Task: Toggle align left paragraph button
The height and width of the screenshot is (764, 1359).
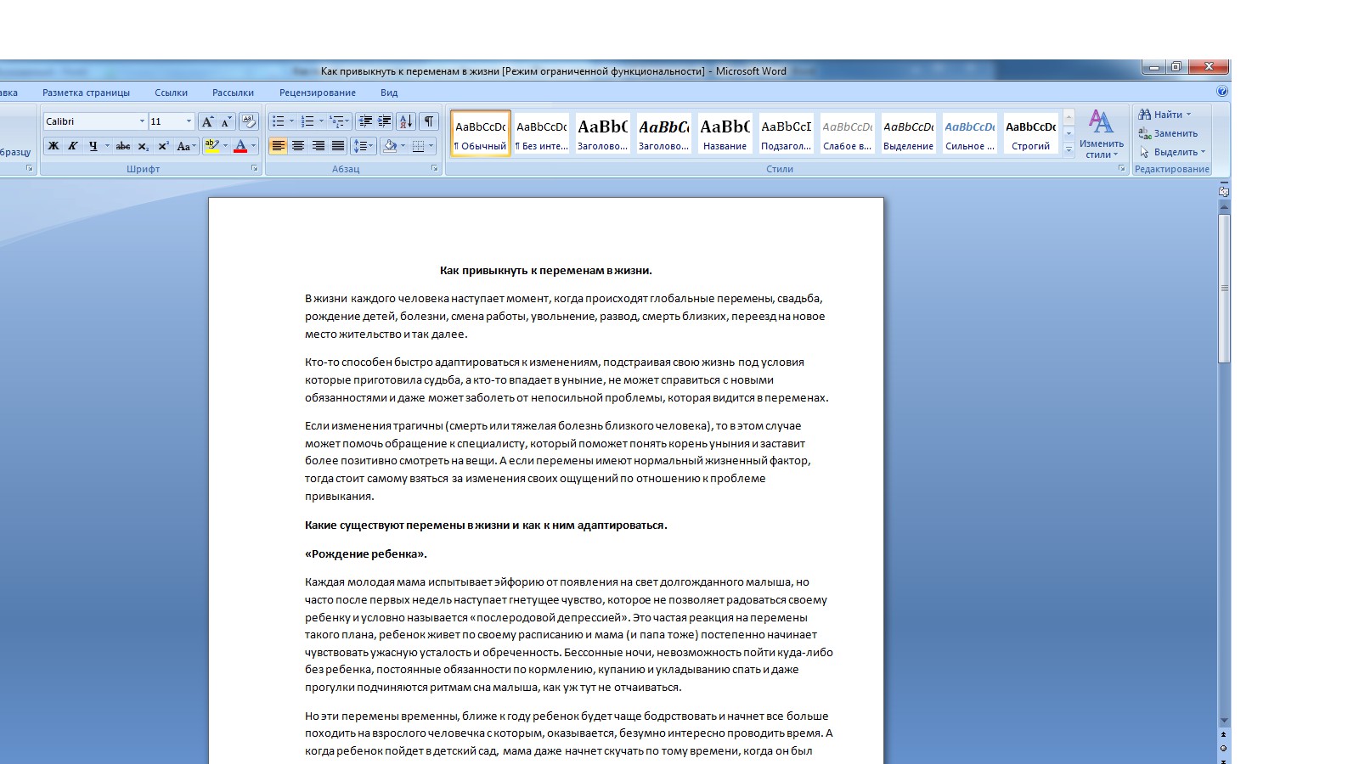Action: point(278,146)
